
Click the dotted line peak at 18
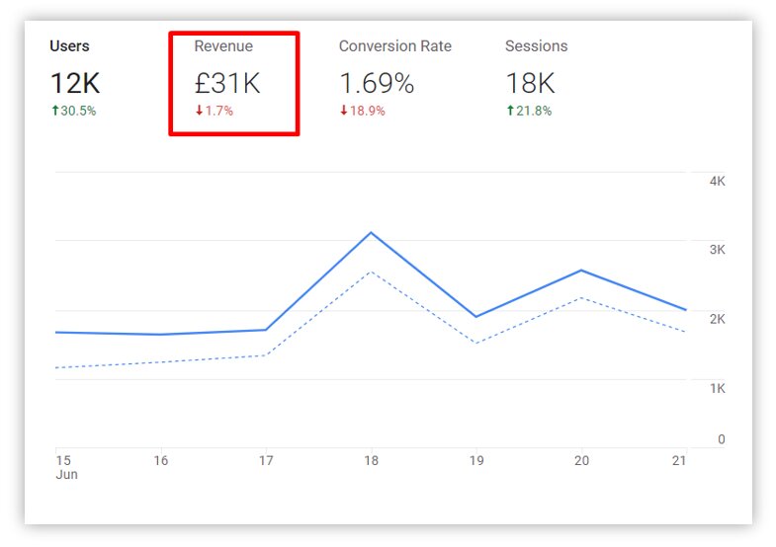[x=371, y=273]
